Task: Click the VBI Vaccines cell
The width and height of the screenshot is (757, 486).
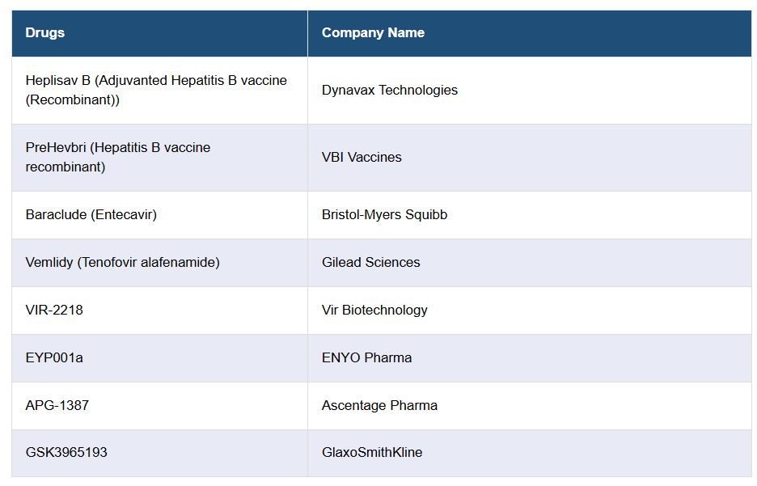Action: 362,158
